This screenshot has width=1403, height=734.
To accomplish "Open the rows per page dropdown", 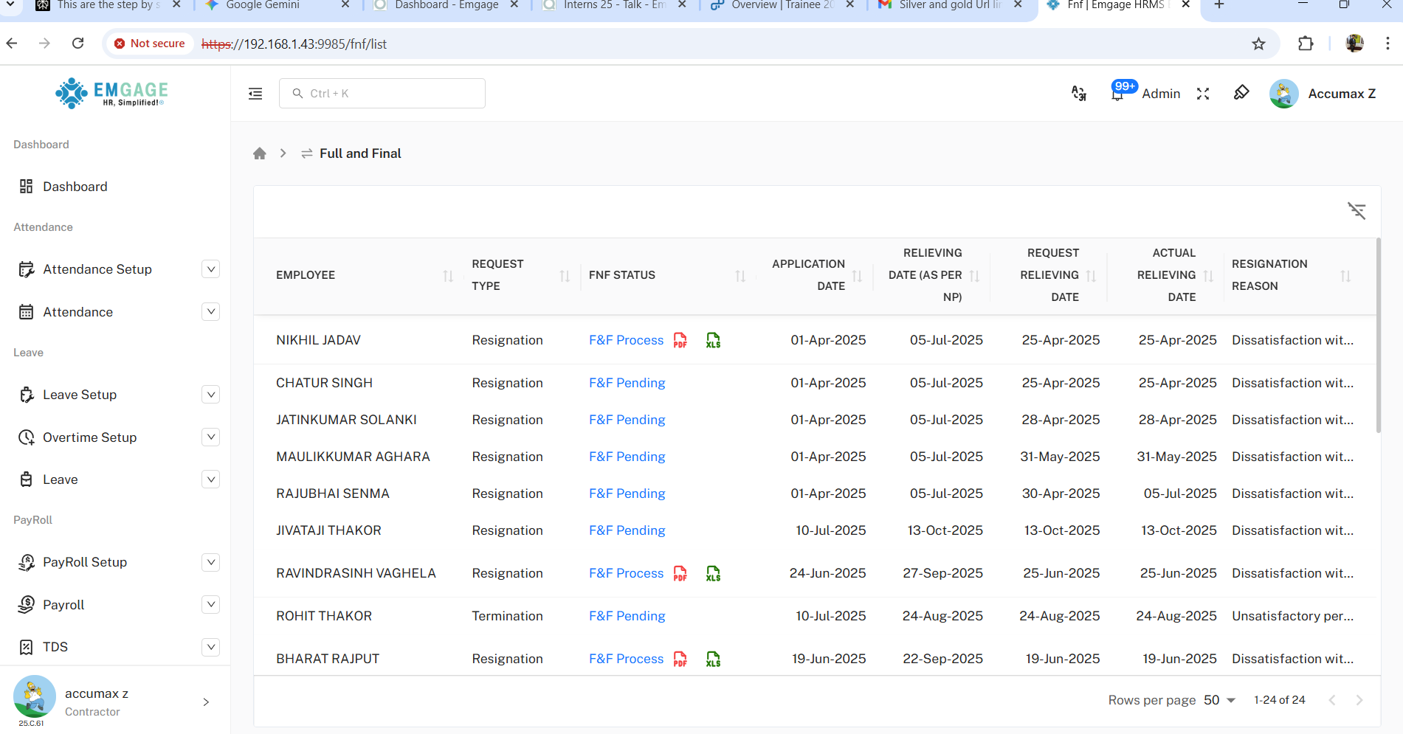I will (1219, 700).
